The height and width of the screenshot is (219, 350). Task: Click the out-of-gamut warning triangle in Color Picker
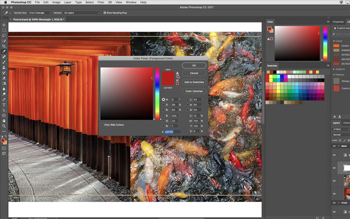click(x=177, y=73)
